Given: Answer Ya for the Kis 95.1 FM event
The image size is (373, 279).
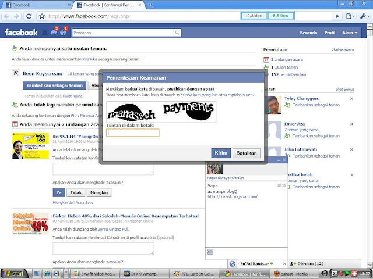Looking at the screenshot, I should (59, 192).
